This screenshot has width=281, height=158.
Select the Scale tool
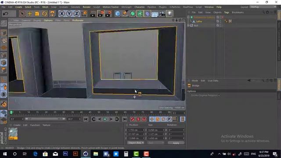[37, 14]
